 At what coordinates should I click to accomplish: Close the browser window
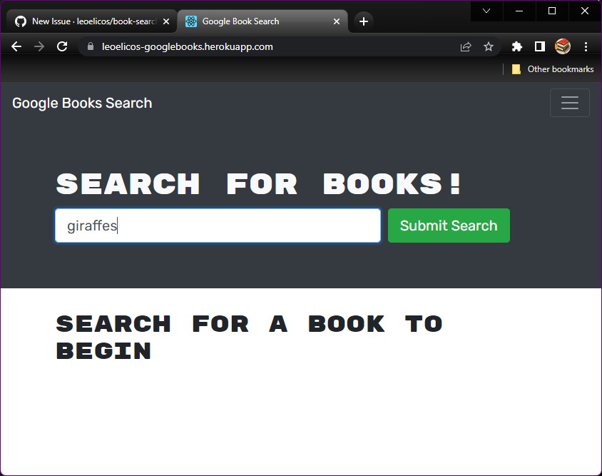(585, 11)
